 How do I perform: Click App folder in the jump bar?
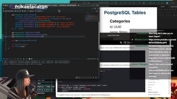coord(24,11)
